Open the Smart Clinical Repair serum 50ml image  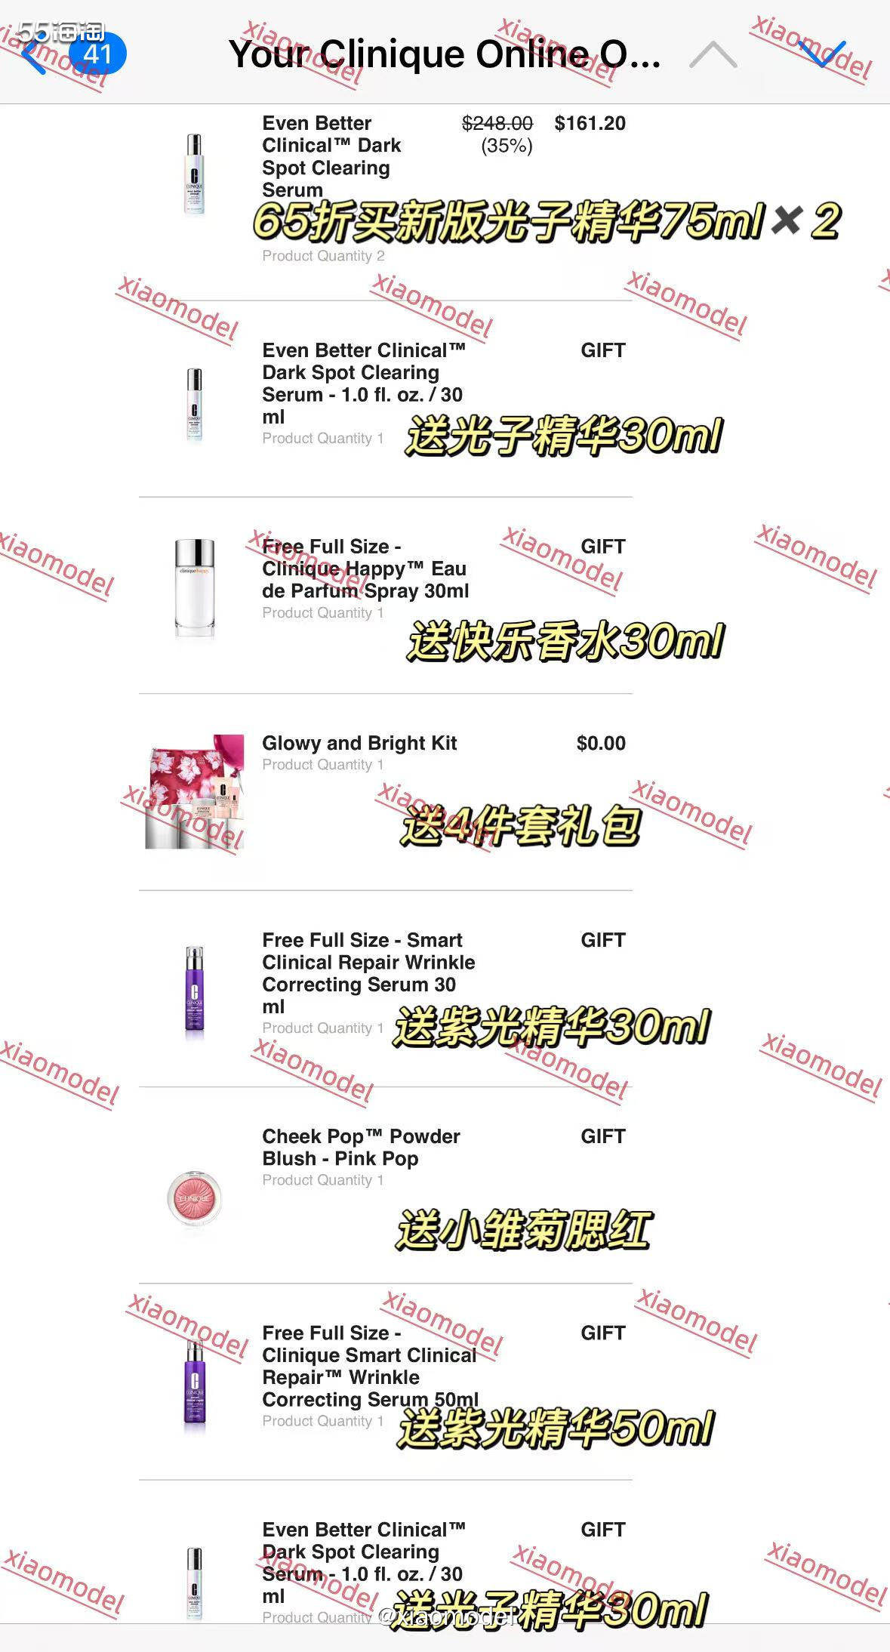(x=194, y=1384)
